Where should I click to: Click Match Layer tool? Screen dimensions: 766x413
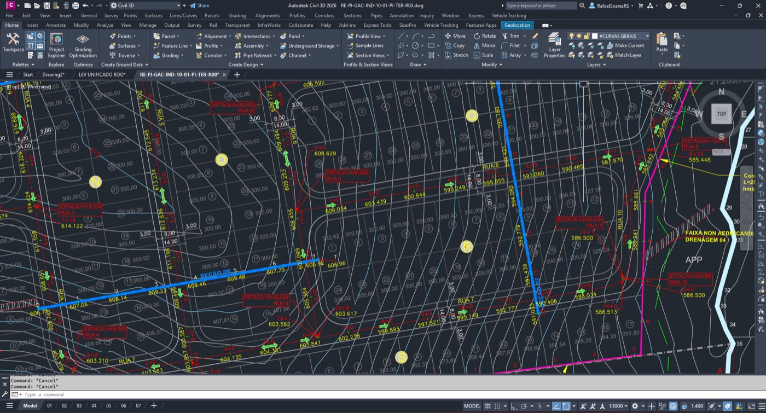[x=624, y=55]
